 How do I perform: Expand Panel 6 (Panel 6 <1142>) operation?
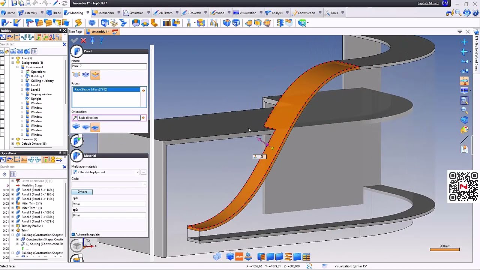click(x=13, y=190)
